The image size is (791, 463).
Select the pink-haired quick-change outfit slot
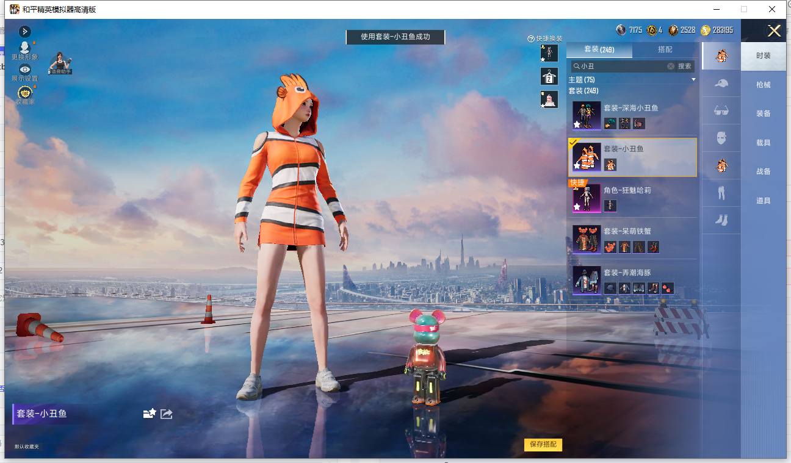(549, 99)
